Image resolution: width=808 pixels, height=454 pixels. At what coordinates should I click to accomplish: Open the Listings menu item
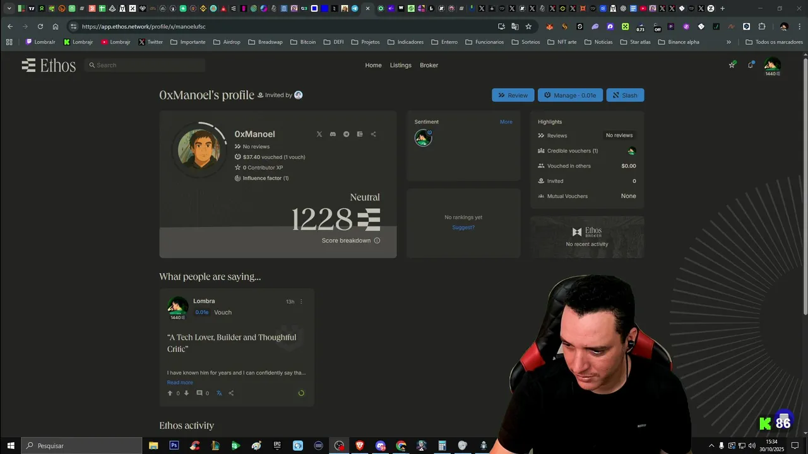(400, 65)
